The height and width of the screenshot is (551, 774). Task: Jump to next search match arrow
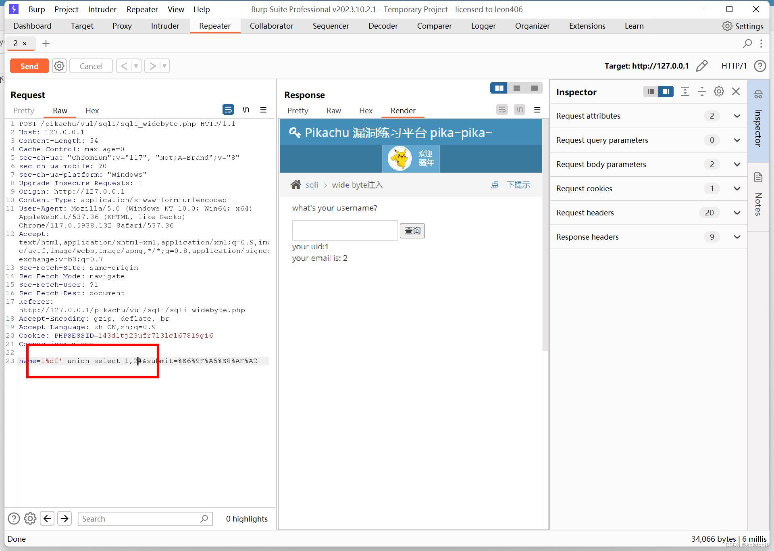(x=64, y=518)
